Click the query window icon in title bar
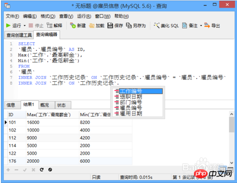This screenshot has width=237, height=183. (7, 6)
